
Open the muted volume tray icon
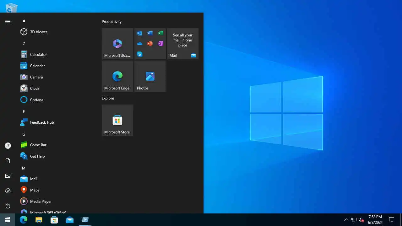click(361, 220)
